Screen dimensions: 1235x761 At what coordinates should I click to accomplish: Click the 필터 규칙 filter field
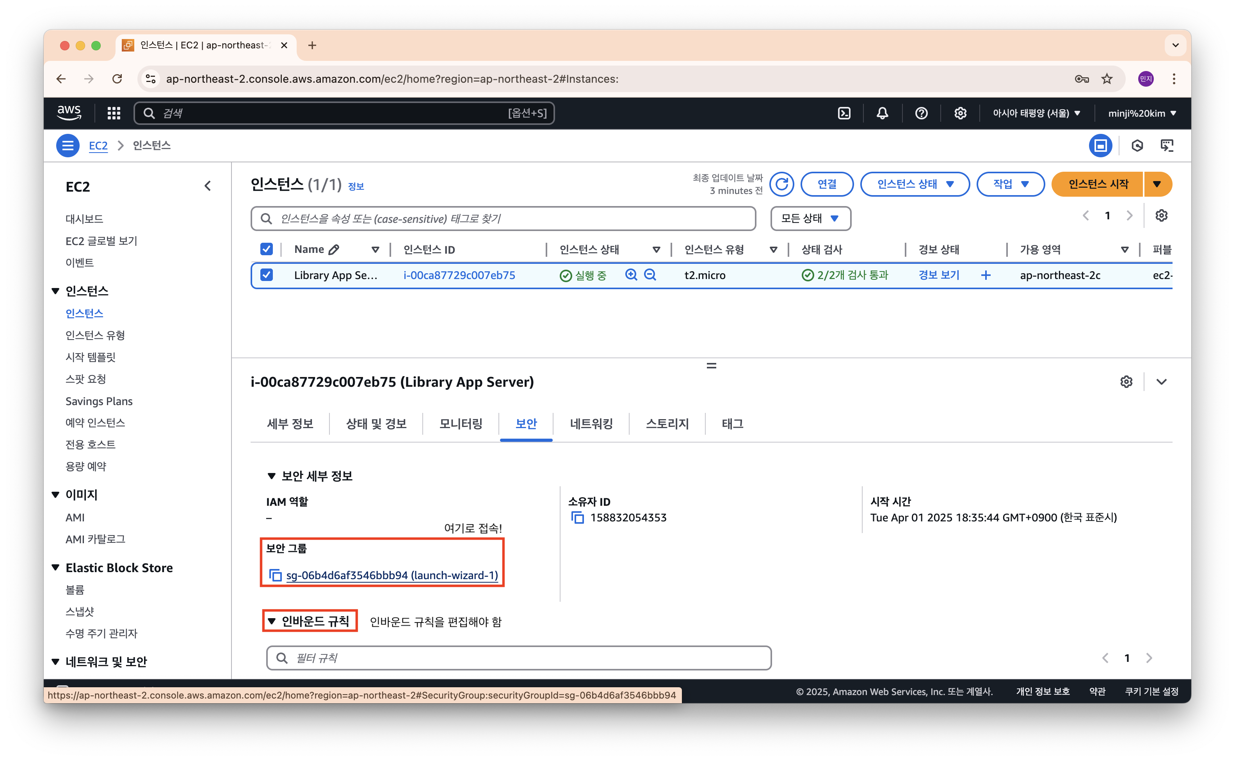coord(519,658)
